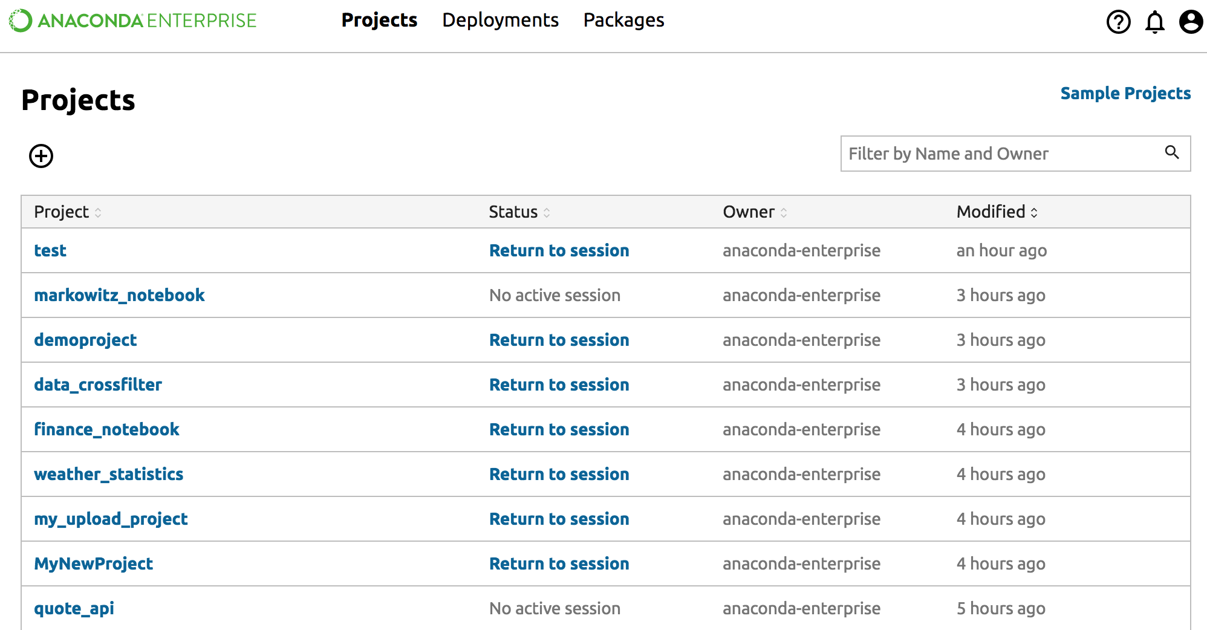Image resolution: width=1207 pixels, height=630 pixels.
Task: Open the Projects navigation tab
Action: [379, 20]
